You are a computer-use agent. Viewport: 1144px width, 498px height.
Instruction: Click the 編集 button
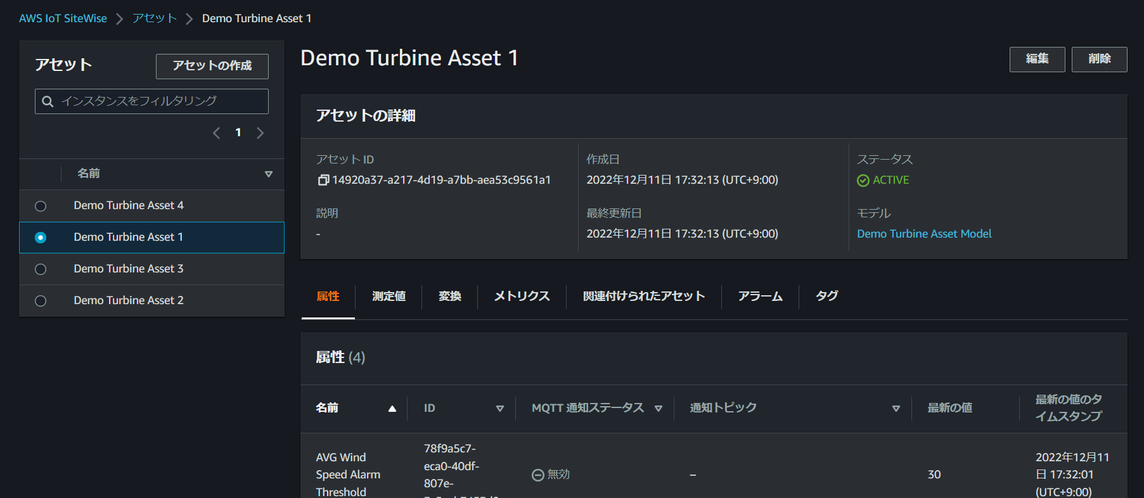(1037, 59)
